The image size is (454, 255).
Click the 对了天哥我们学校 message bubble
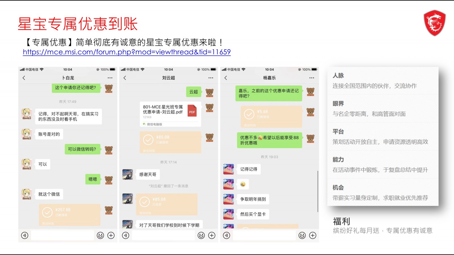click(x=169, y=225)
